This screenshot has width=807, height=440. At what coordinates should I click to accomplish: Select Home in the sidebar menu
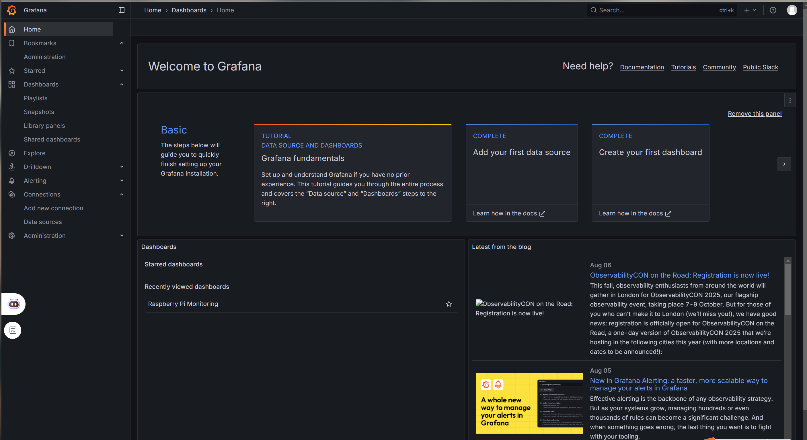(x=59, y=29)
